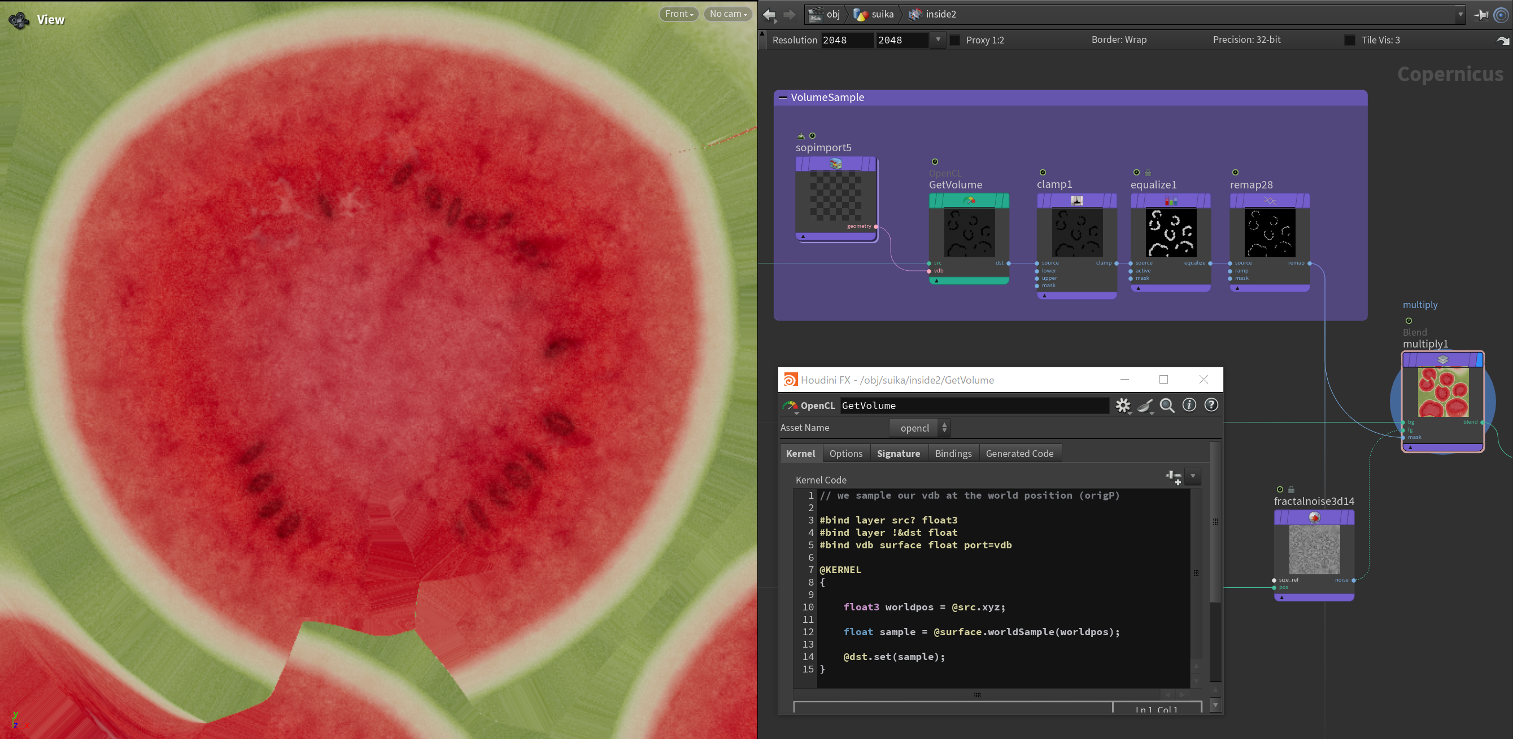This screenshot has height=739, width=1513.
Task: Toggle the Tile Vis: 3 checkbox
Action: pos(1350,40)
